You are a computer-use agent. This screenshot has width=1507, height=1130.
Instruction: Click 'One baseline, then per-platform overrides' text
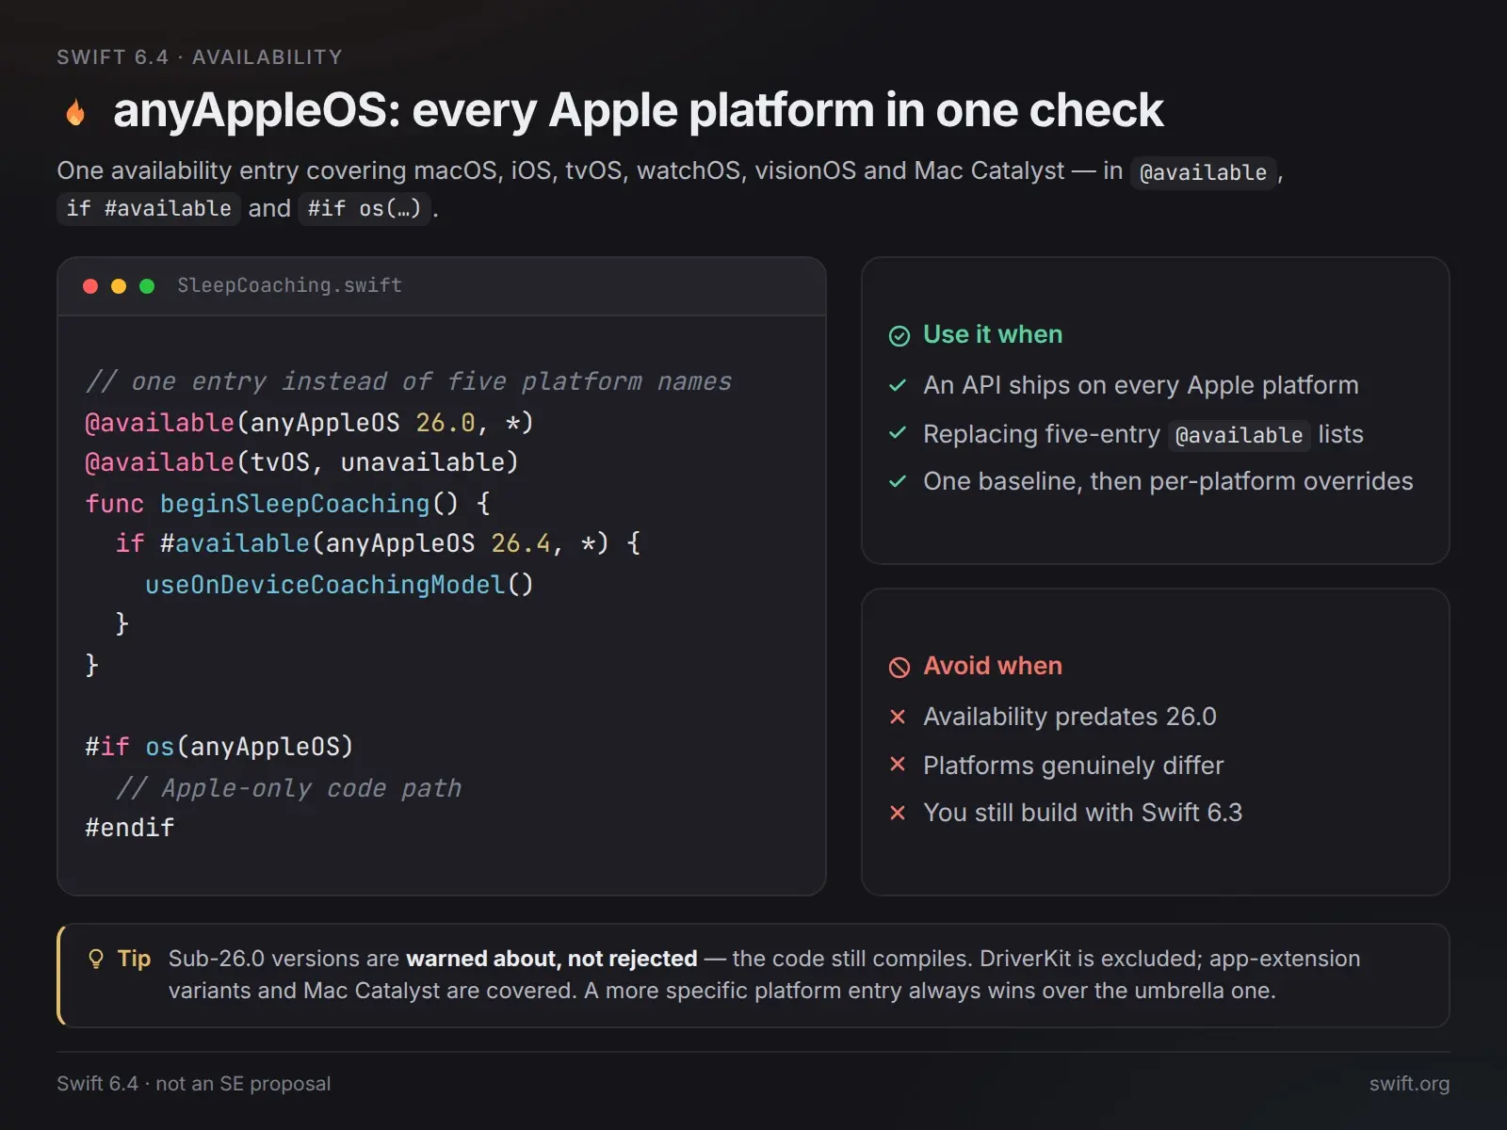pyautogui.click(x=1168, y=481)
